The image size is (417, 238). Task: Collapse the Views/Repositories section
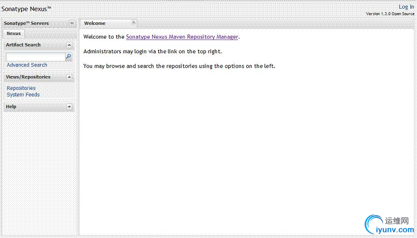point(69,77)
